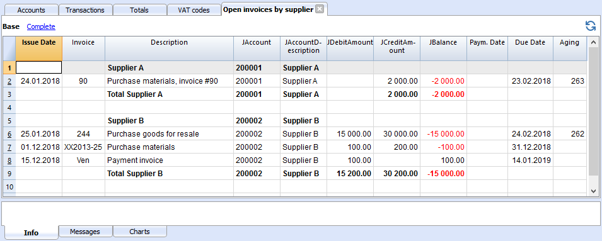Open row 2 link number

tap(9, 81)
